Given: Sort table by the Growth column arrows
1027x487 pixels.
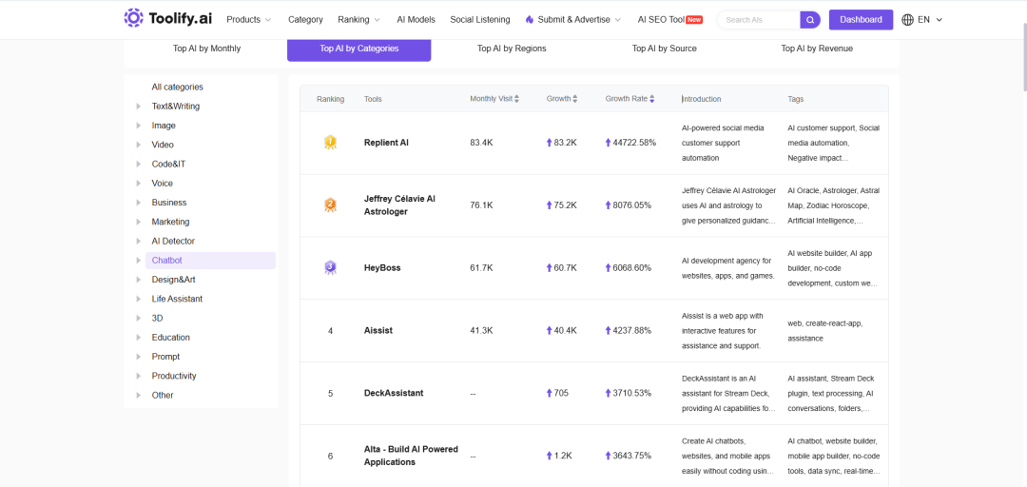Looking at the screenshot, I should click(575, 99).
